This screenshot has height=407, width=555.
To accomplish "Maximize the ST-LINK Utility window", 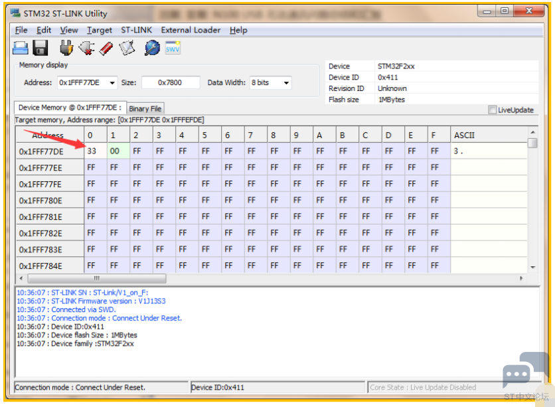I will (505, 11).
